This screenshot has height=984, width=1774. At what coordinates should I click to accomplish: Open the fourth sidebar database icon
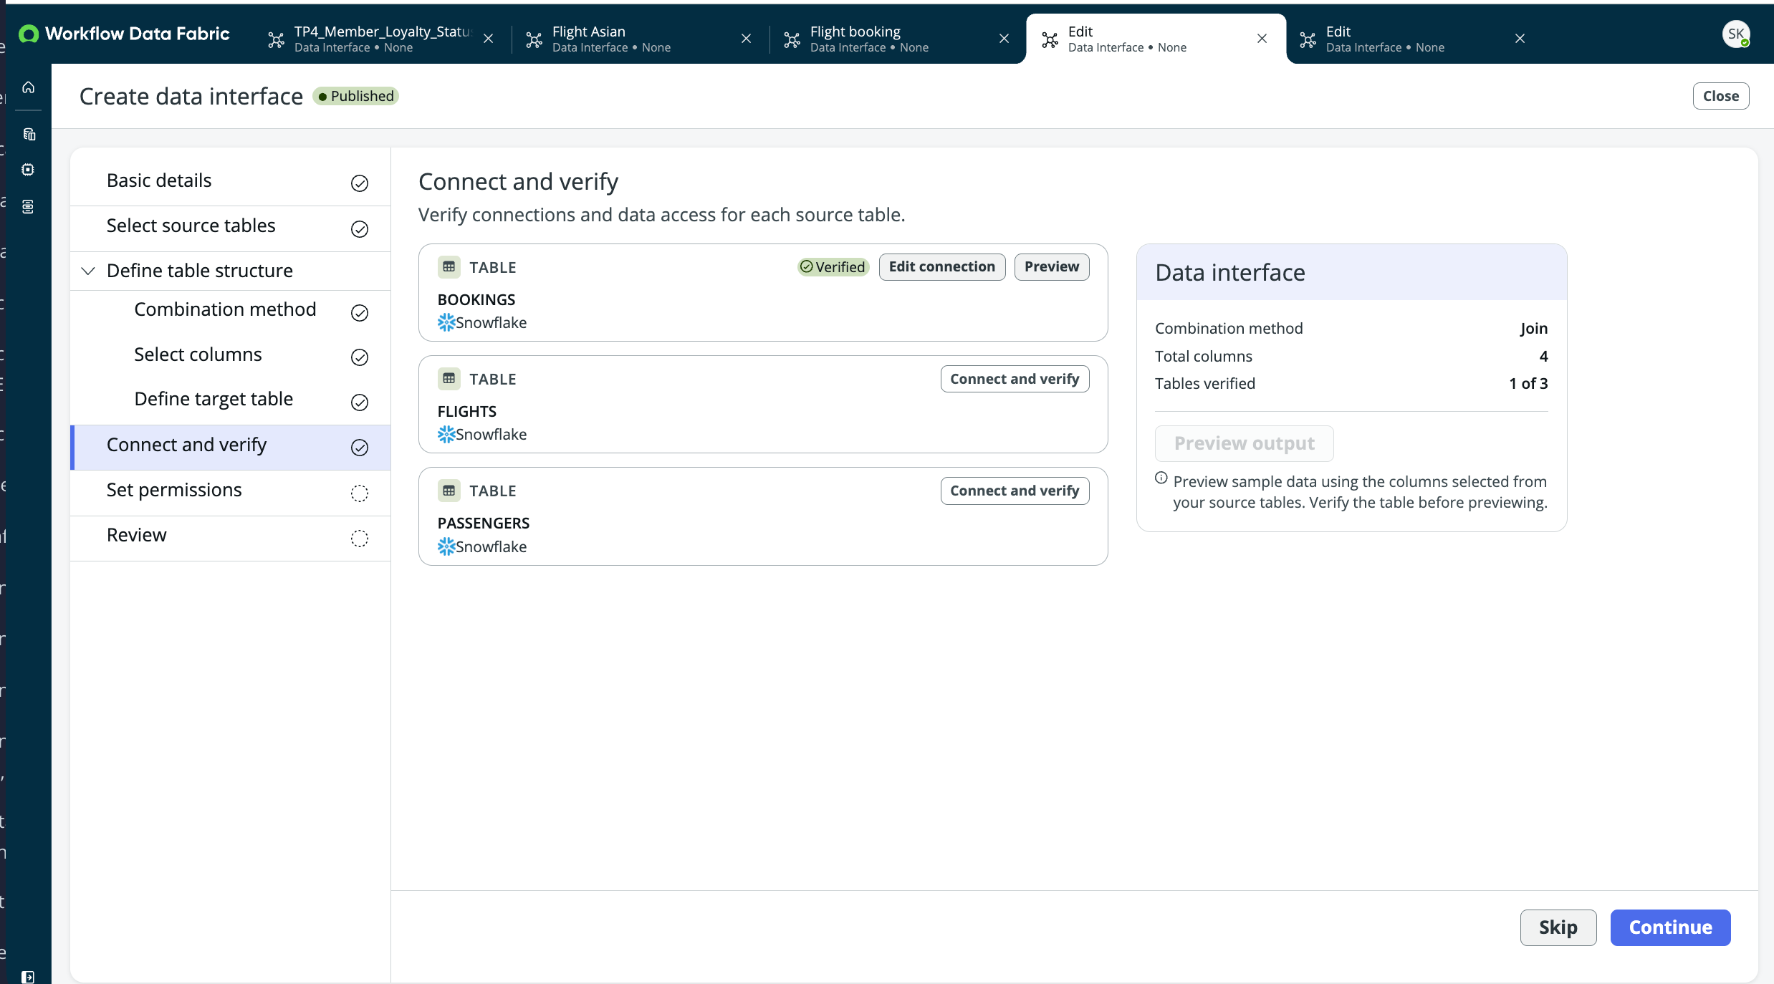click(28, 206)
